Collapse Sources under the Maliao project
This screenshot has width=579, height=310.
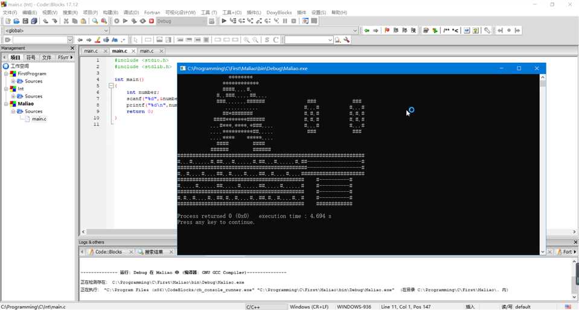click(13, 111)
